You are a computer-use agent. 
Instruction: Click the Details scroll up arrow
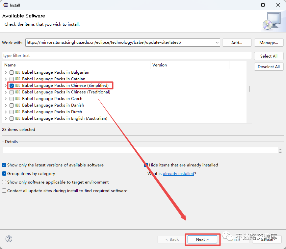(x=280, y=149)
